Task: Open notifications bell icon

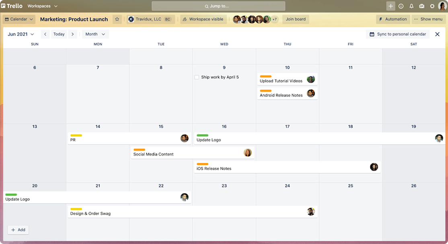Action: click(x=411, y=6)
